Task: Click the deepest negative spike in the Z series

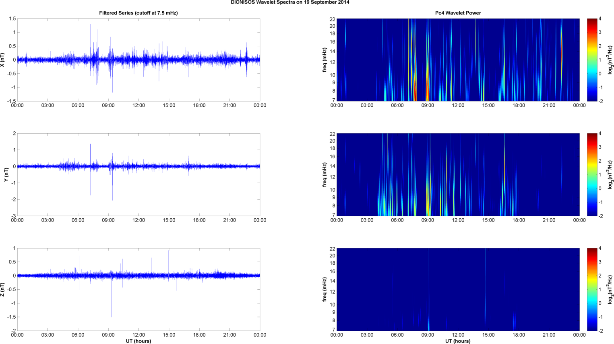Action: pos(112,298)
